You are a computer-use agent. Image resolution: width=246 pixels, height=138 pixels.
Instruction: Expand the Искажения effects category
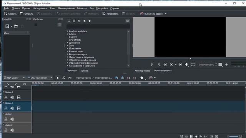[x=67, y=49]
